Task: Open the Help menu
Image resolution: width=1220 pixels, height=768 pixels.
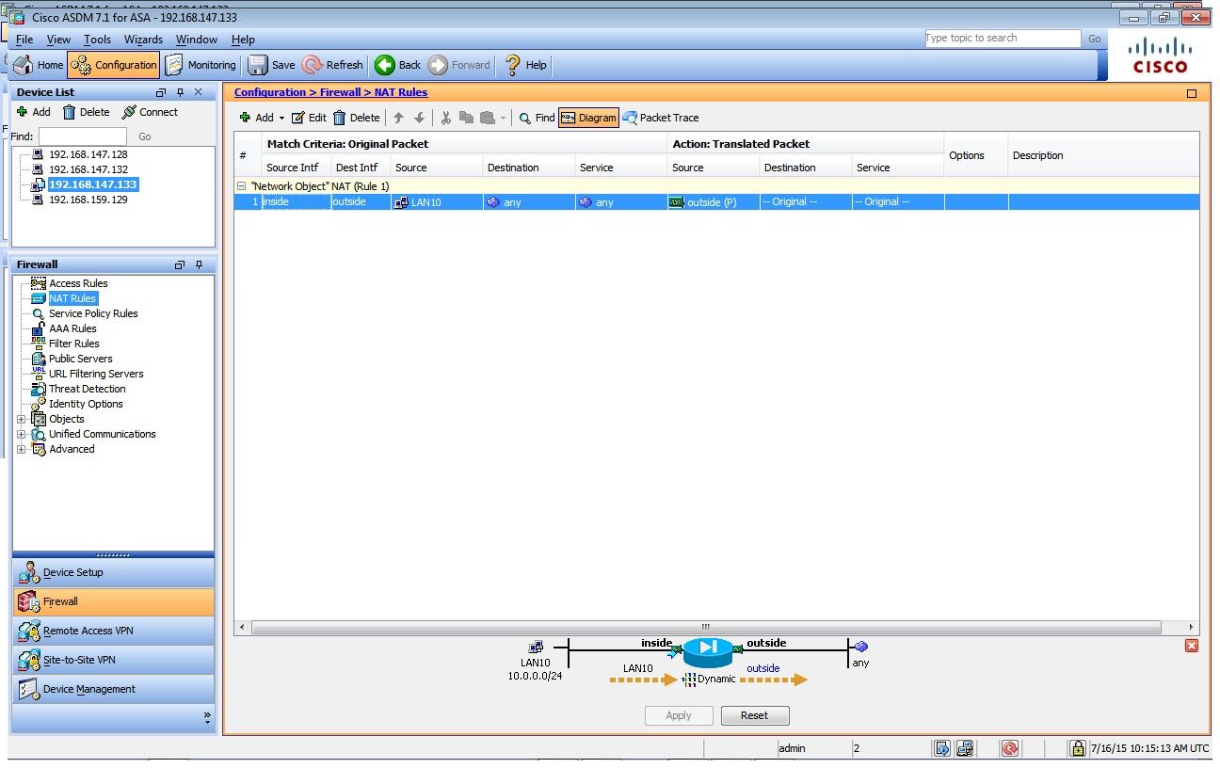Action: 243,40
